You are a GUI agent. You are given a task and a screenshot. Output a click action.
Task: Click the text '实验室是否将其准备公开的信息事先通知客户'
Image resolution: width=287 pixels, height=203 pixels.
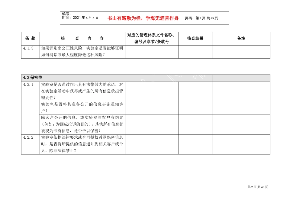coord(82,108)
